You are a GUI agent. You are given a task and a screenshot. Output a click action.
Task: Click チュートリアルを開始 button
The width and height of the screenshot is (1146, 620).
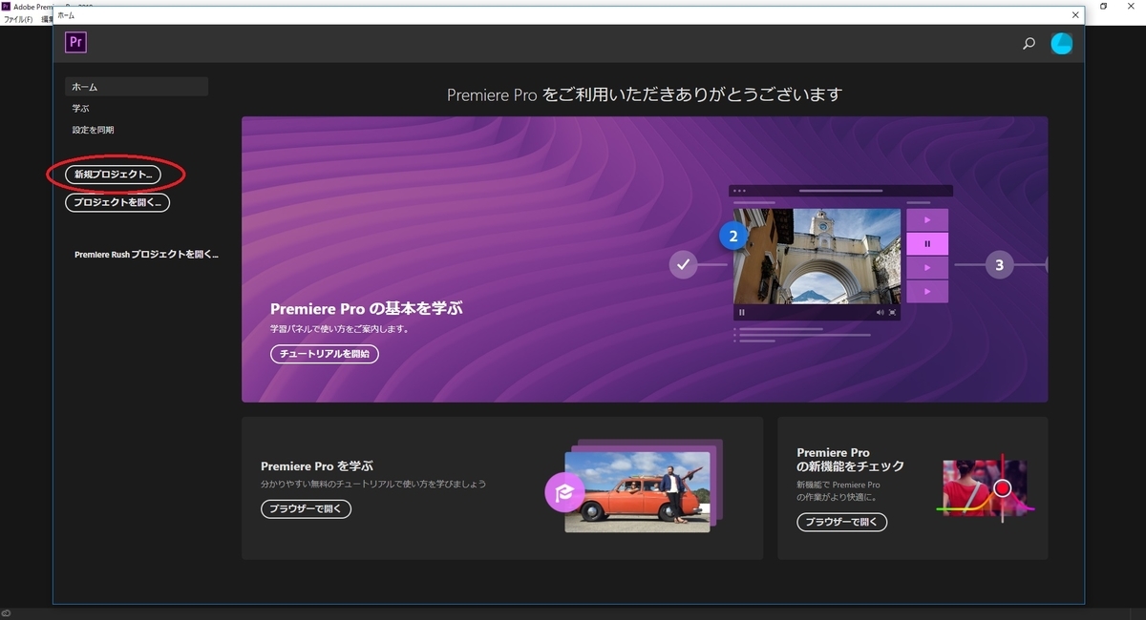[325, 354]
